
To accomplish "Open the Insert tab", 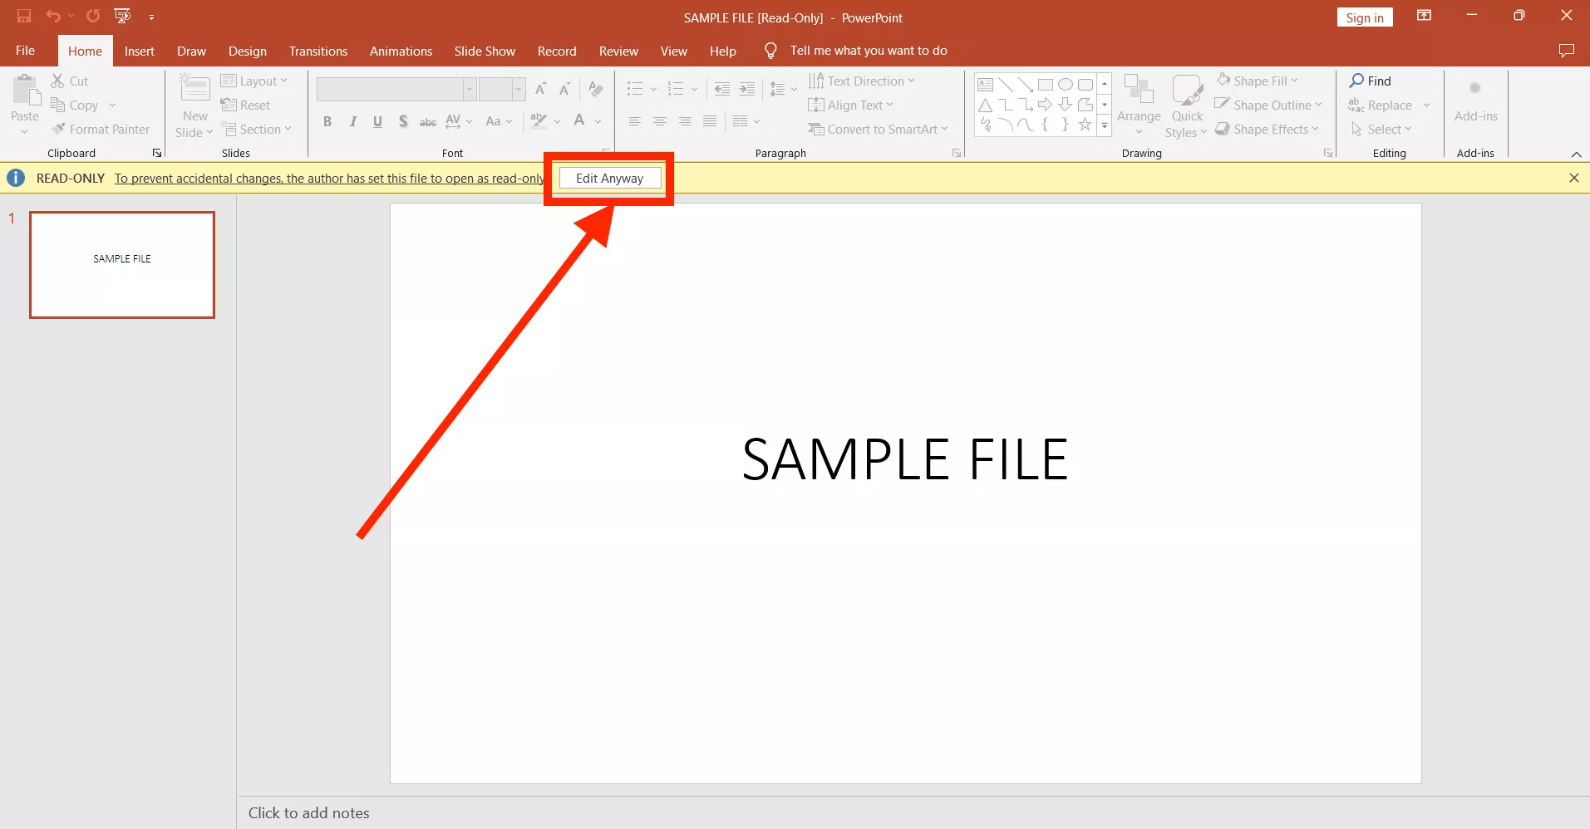I will [139, 51].
